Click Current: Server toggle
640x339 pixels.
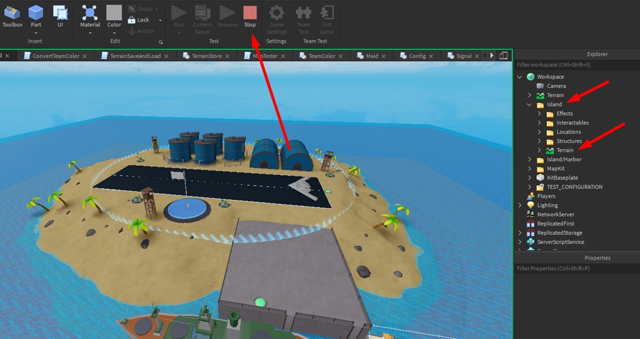point(202,20)
